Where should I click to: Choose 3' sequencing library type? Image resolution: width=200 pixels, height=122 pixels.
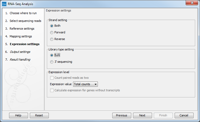[52, 62]
